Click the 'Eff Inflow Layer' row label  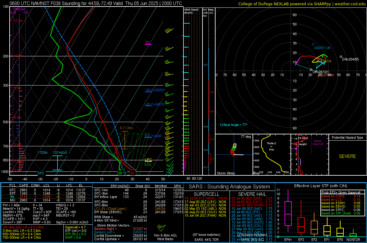105,197
